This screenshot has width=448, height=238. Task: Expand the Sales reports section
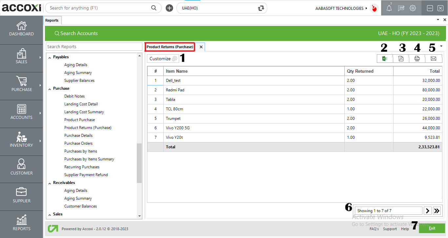[x=50, y=214]
